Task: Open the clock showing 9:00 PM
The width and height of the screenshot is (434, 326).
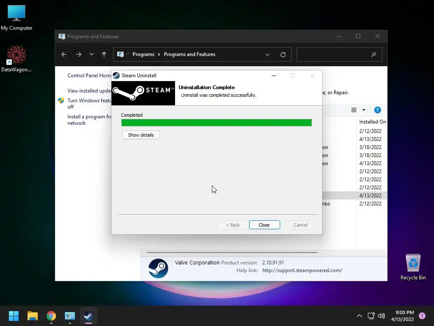Action: tap(403, 316)
